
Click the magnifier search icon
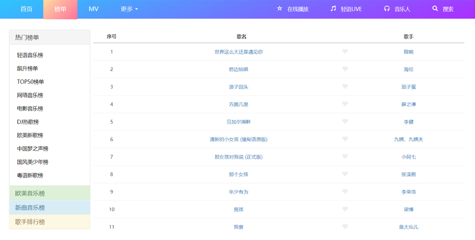(435, 9)
